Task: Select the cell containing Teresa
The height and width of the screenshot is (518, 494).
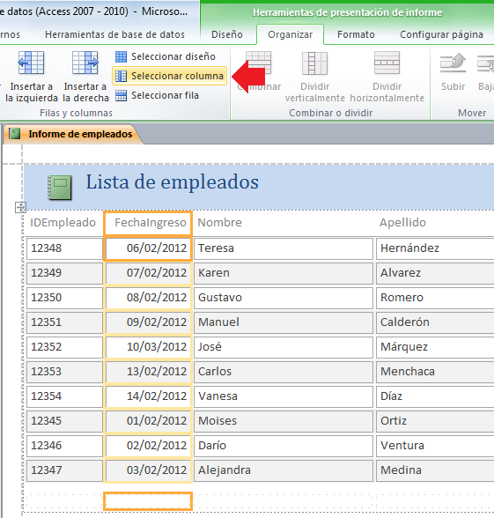Action: [x=284, y=248]
